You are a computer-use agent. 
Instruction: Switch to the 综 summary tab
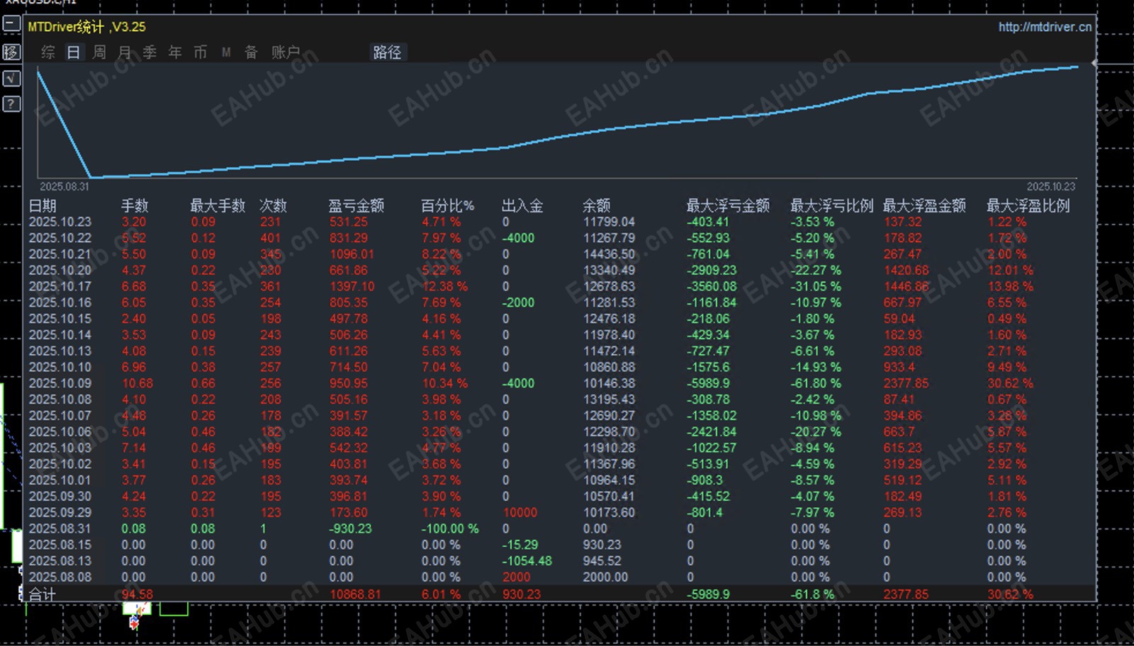(x=47, y=52)
